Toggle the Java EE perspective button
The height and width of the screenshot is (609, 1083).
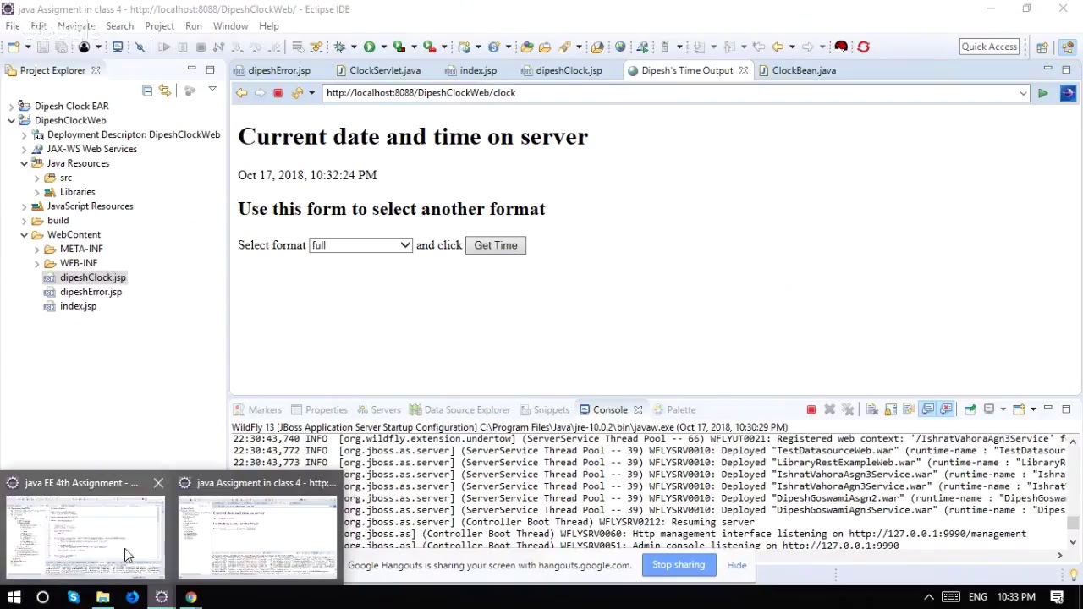pos(1067,47)
